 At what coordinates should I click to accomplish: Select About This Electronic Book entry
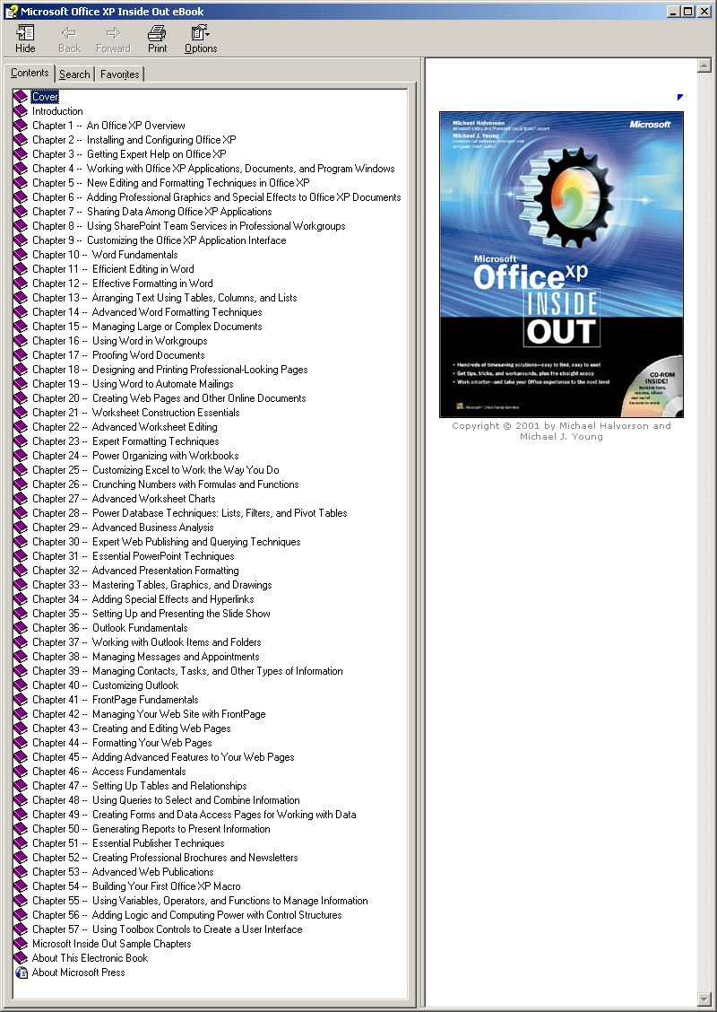tap(90, 958)
